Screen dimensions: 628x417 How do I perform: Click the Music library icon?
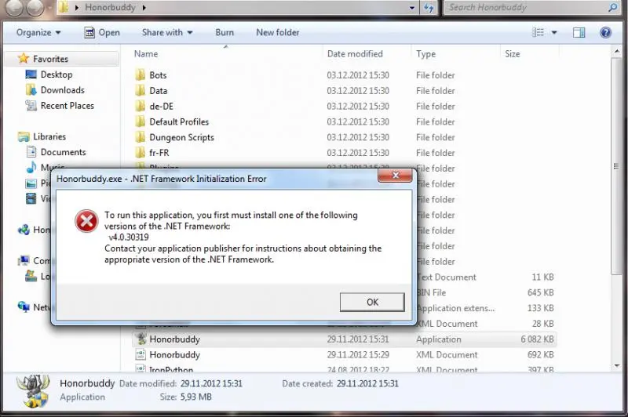(31, 168)
